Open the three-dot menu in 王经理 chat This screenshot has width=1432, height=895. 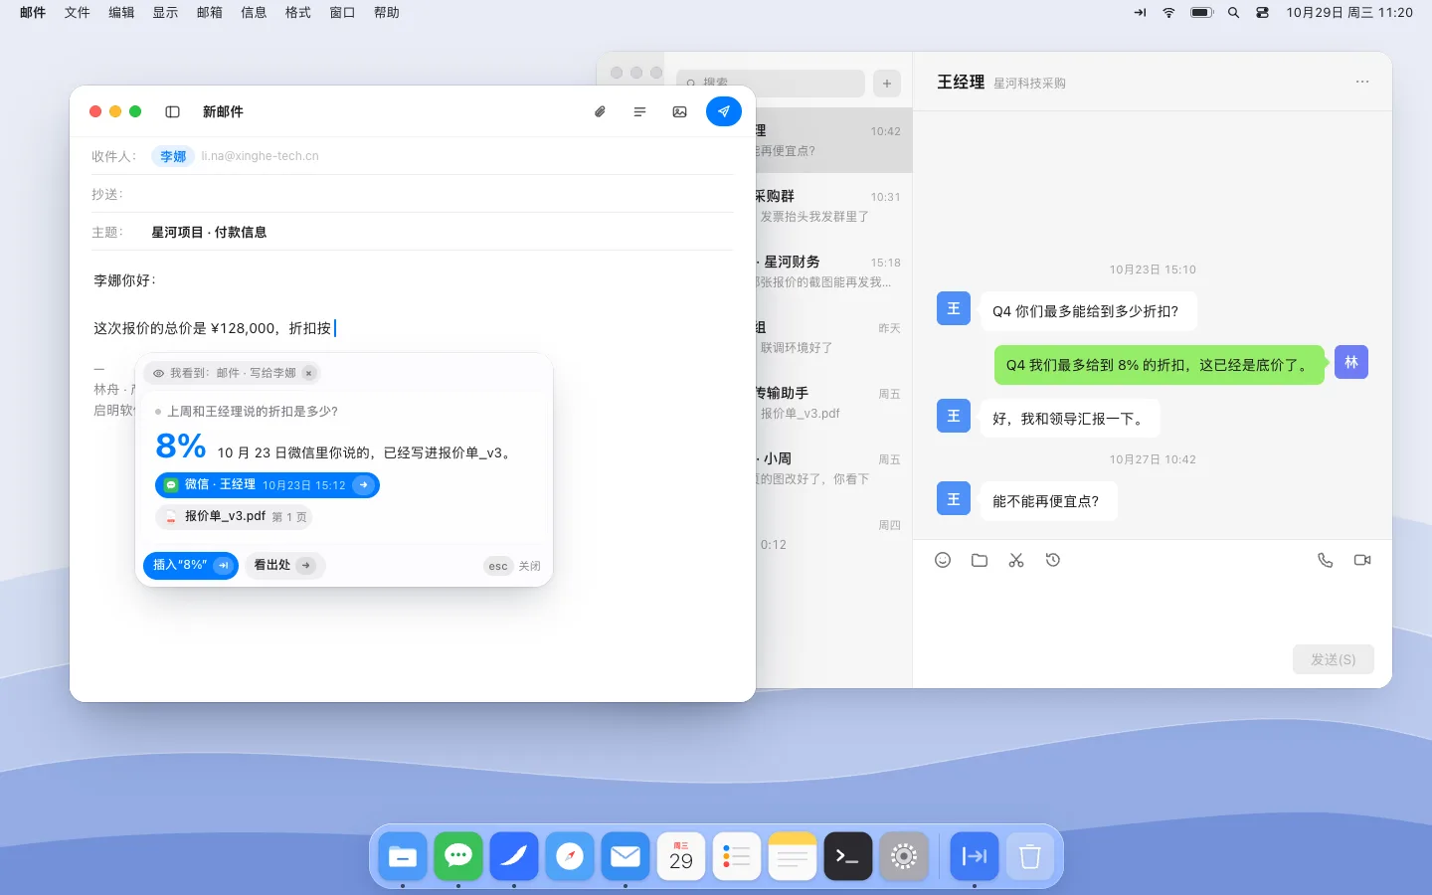tap(1362, 82)
